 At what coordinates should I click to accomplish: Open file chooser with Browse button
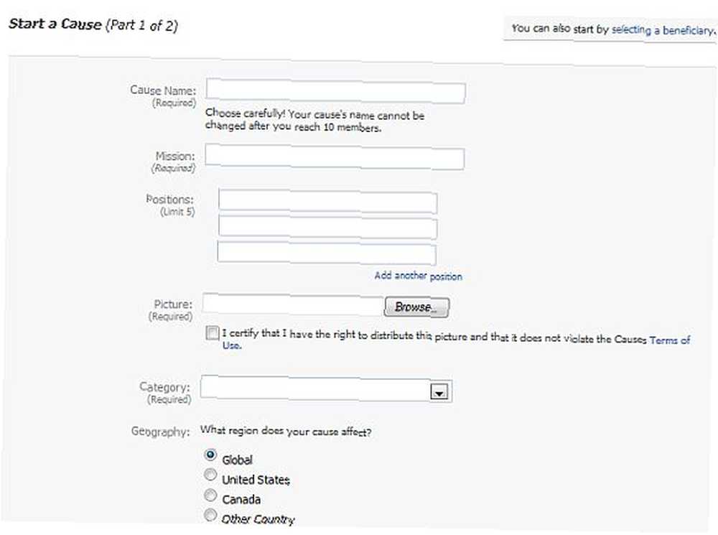(416, 307)
